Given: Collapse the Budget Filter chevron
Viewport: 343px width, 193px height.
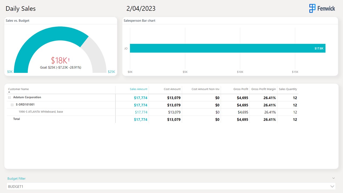Looking at the screenshot, I should (x=334, y=178).
